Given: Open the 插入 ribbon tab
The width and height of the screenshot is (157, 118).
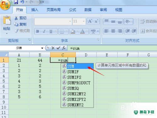Looking at the screenshot, I should 35,10.
